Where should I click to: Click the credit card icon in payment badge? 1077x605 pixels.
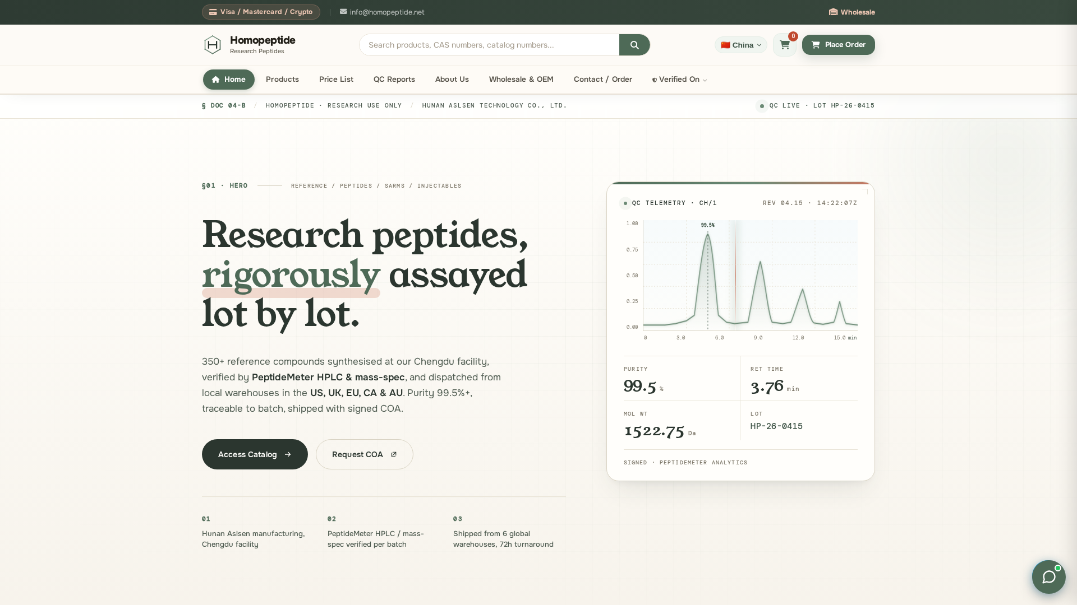[213, 12]
